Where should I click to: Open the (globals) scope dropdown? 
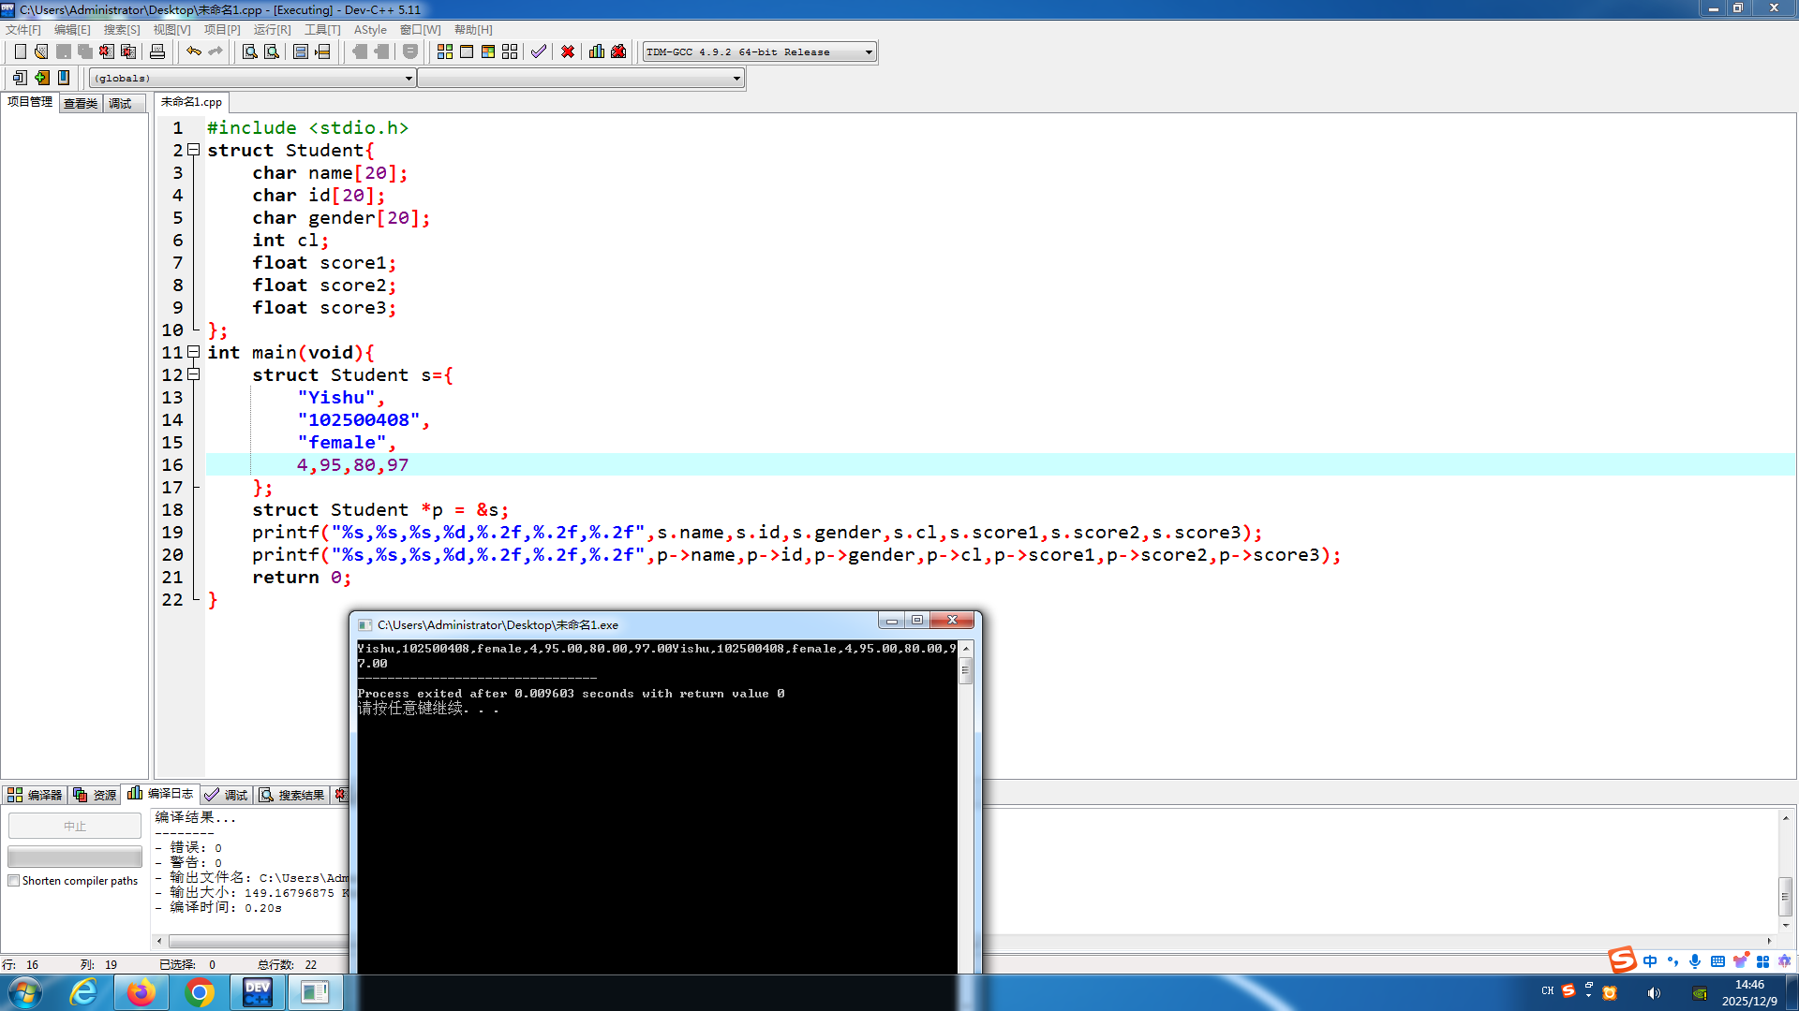(x=409, y=79)
